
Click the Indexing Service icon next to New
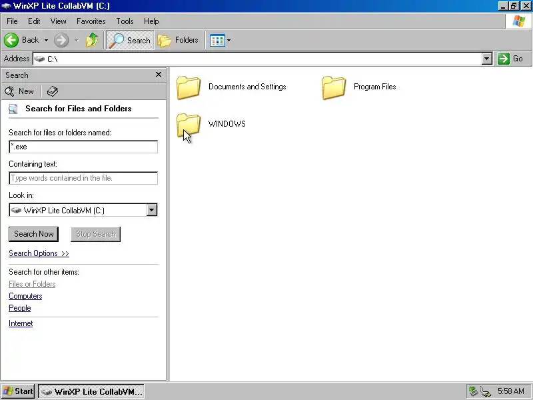coord(53,91)
